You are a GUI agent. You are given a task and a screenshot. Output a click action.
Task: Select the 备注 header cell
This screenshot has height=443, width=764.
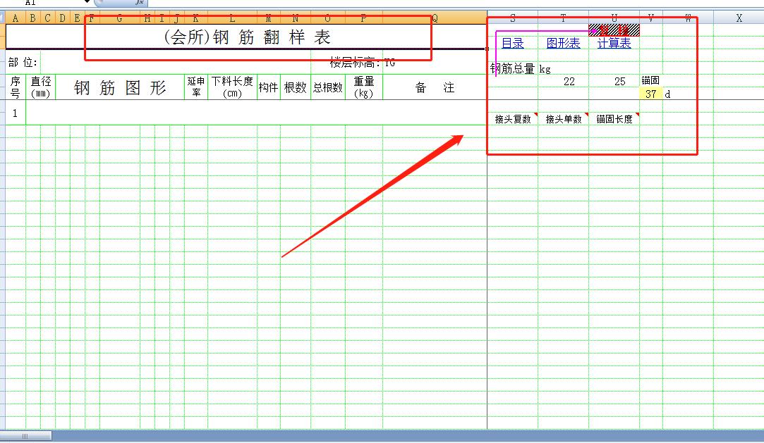pyautogui.click(x=435, y=87)
